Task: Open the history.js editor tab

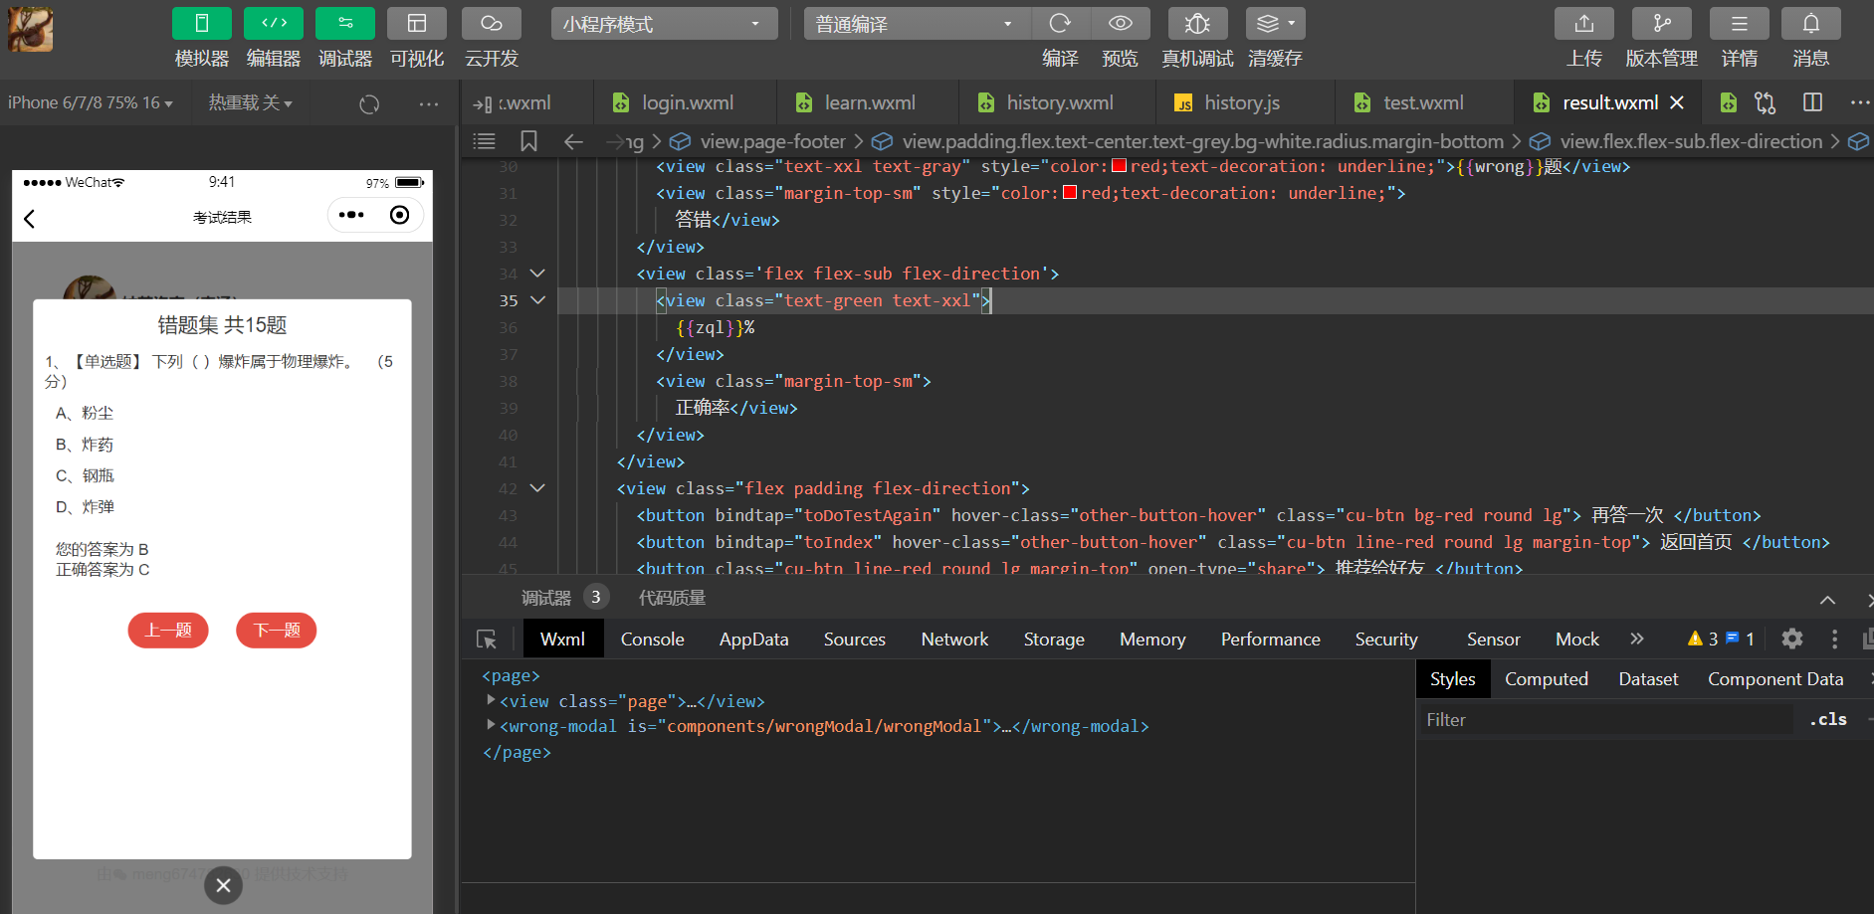Action: [1242, 102]
